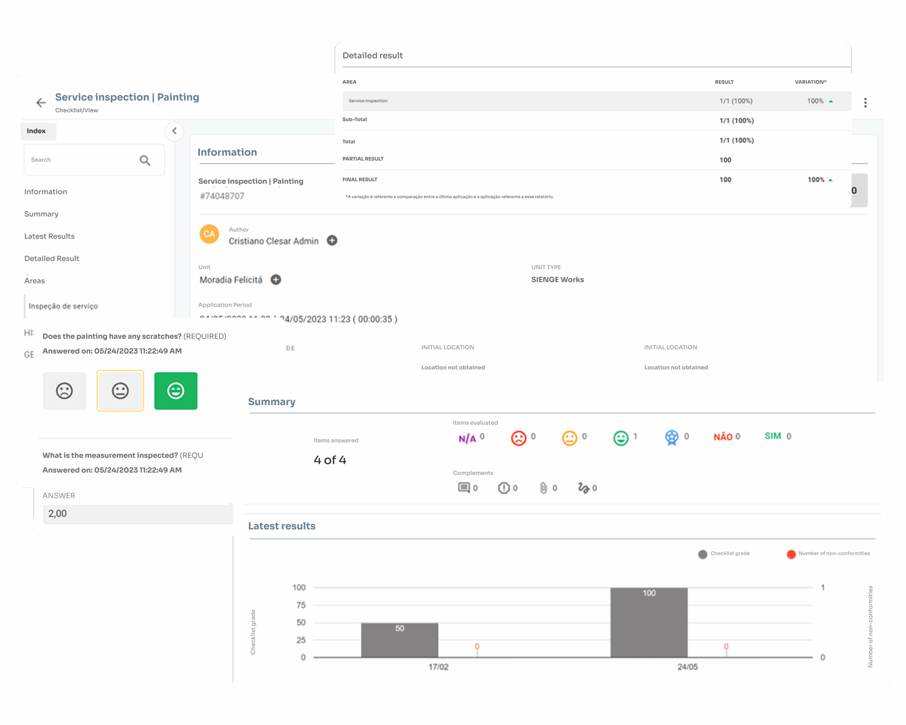This screenshot has width=906, height=725.
Task: Select the green happy face answer
Action: click(x=176, y=391)
